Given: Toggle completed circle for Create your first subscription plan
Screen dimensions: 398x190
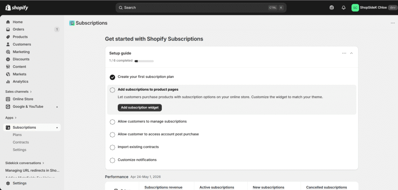Looking at the screenshot, I should 112,77.
